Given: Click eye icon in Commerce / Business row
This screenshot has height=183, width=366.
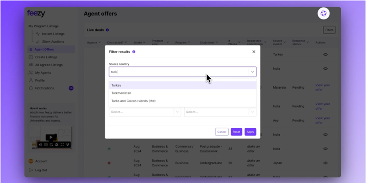Looking at the screenshot, I should (325, 149).
